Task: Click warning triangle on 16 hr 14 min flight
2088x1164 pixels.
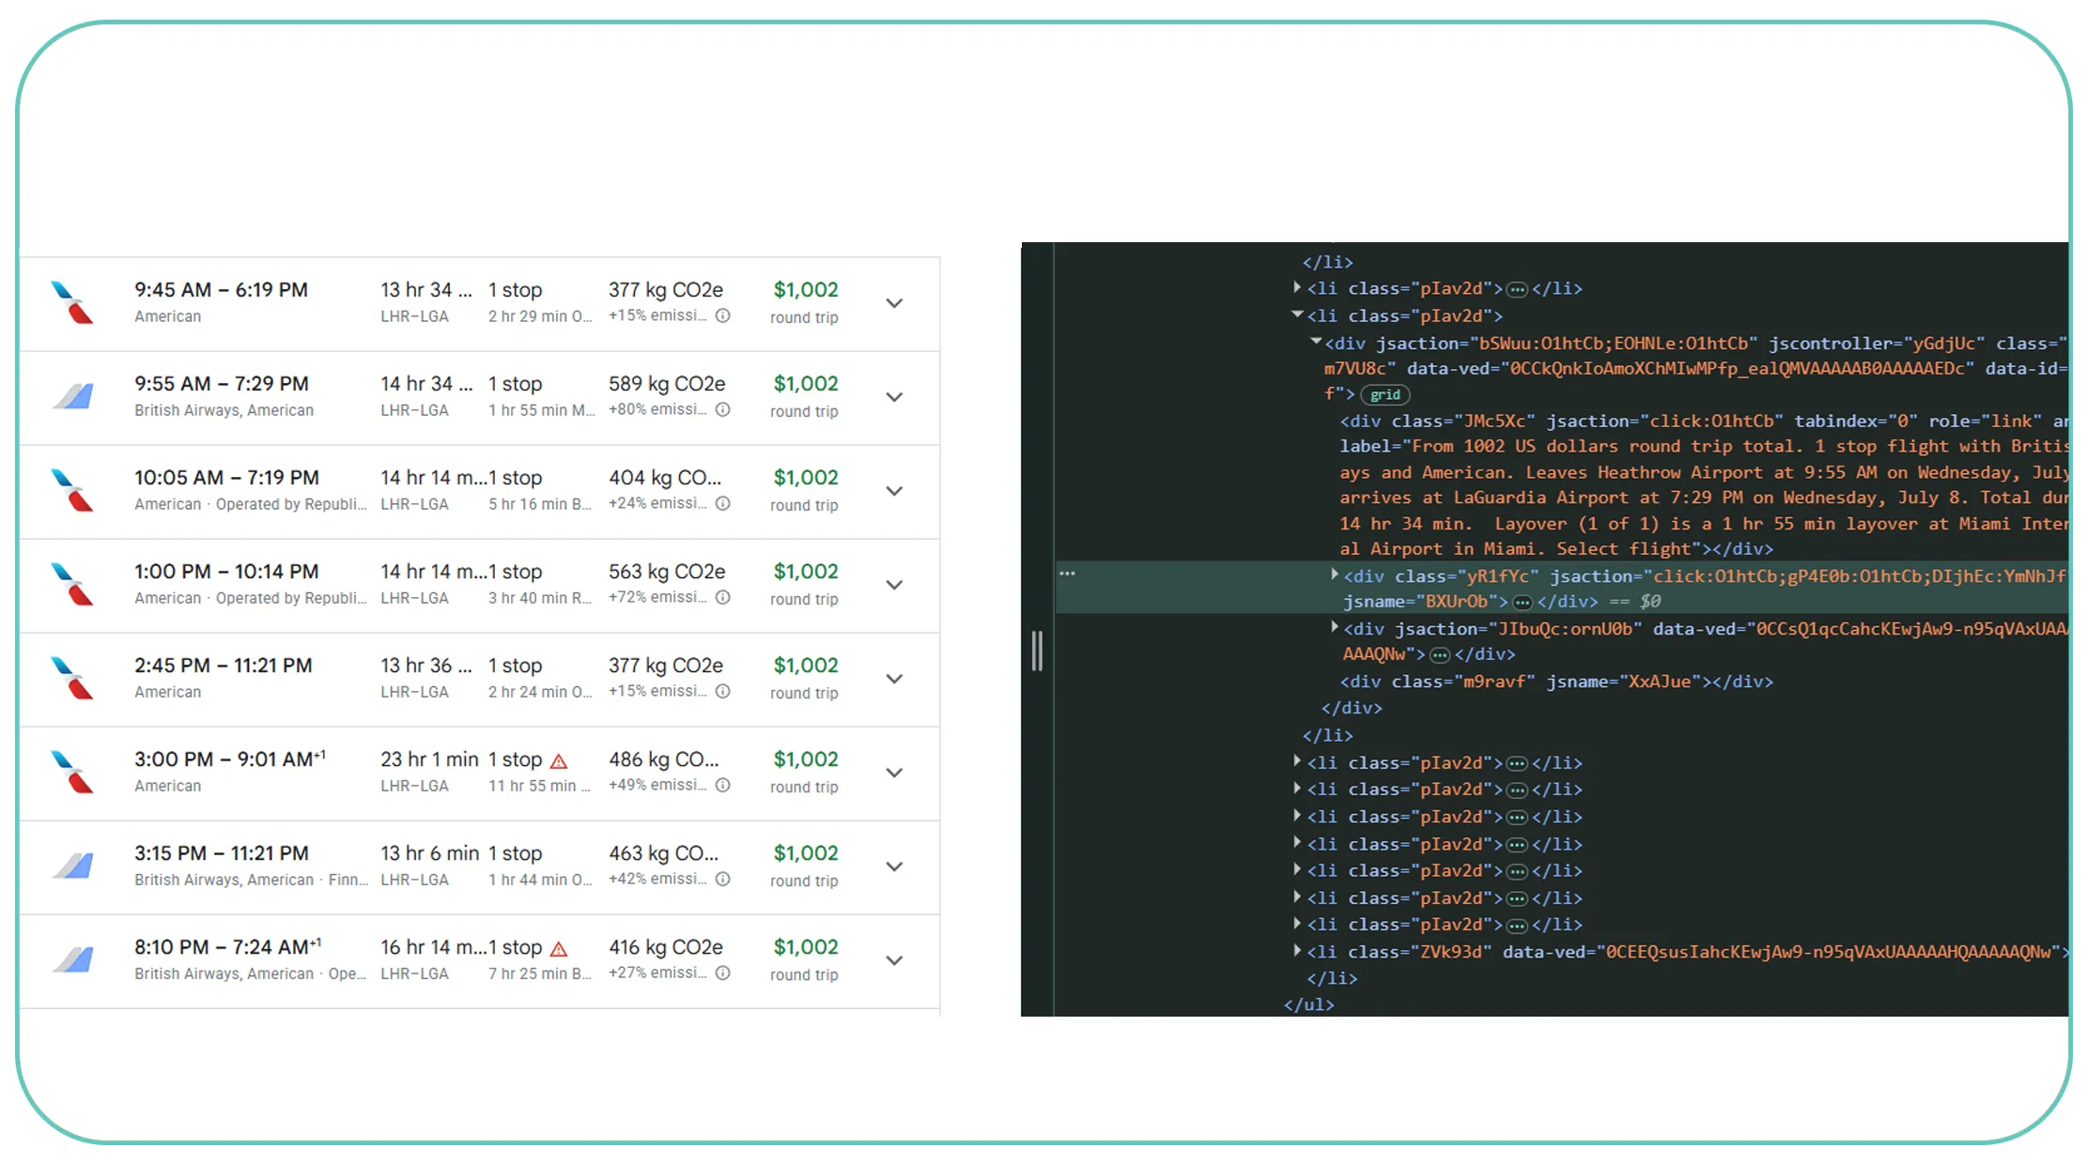Action: click(x=559, y=948)
